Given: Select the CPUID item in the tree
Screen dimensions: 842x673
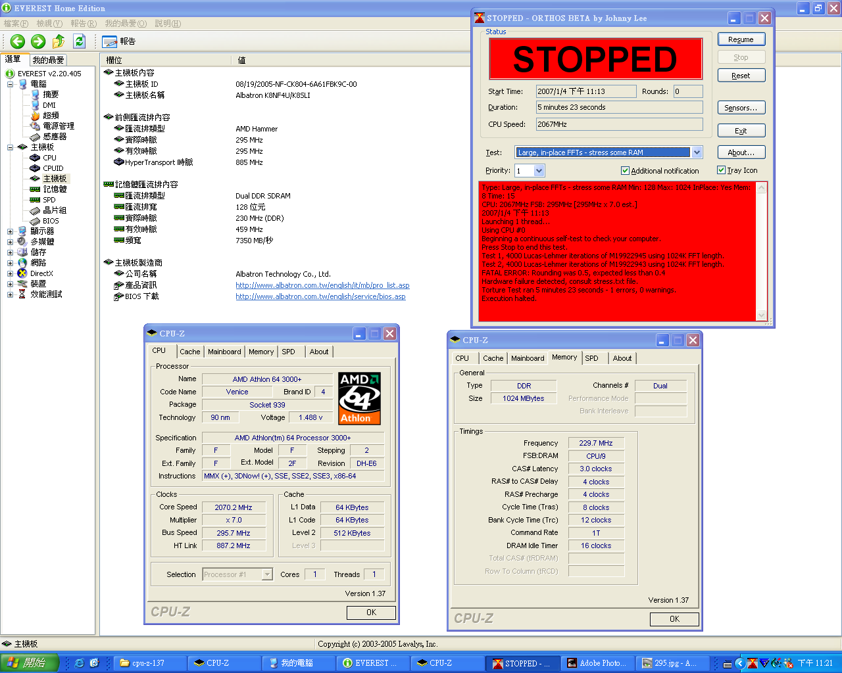Looking at the screenshot, I should point(53,168).
